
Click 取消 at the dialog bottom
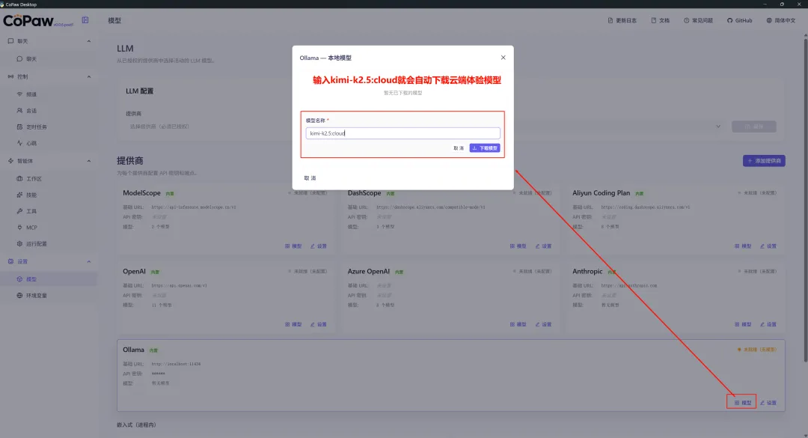click(x=310, y=178)
